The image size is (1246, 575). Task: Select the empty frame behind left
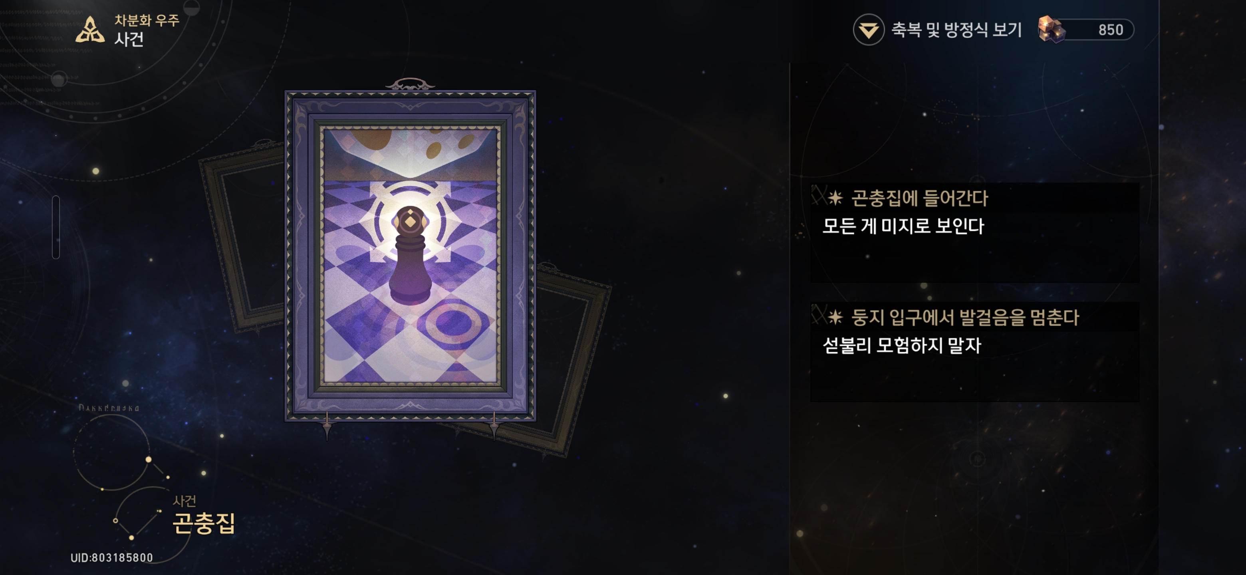tap(242, 237)
